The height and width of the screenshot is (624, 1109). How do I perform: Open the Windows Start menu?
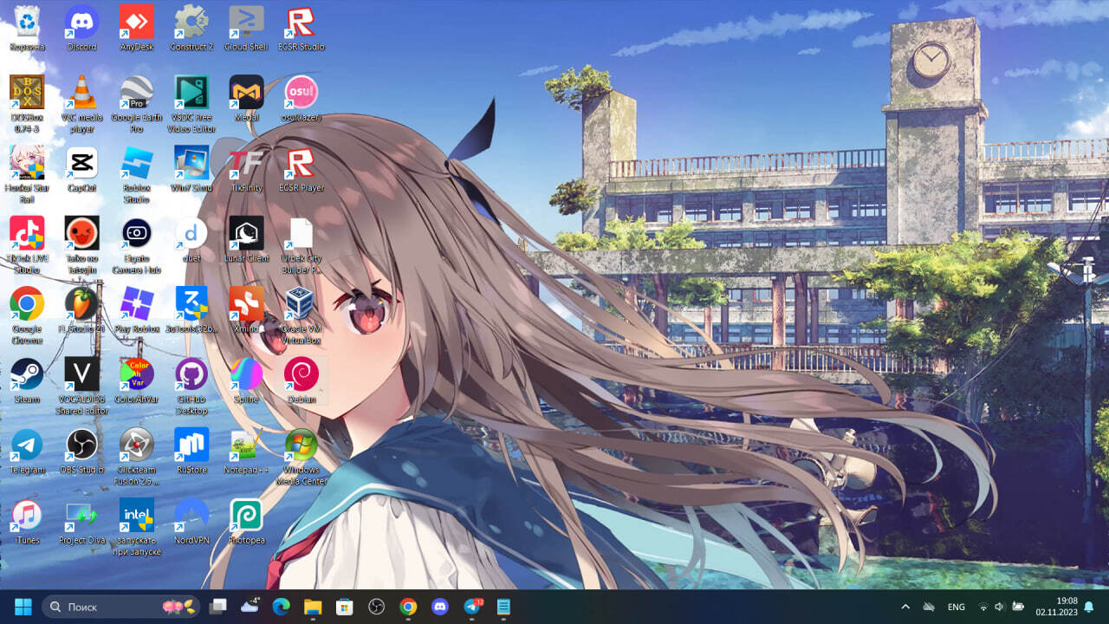tap(23, 607)
